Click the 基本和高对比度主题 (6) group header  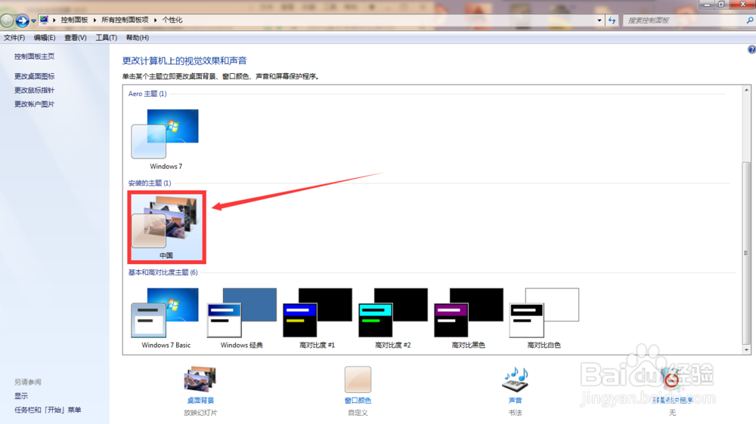tap(163, 272)
